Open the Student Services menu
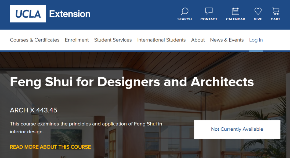 coord(113,40)
